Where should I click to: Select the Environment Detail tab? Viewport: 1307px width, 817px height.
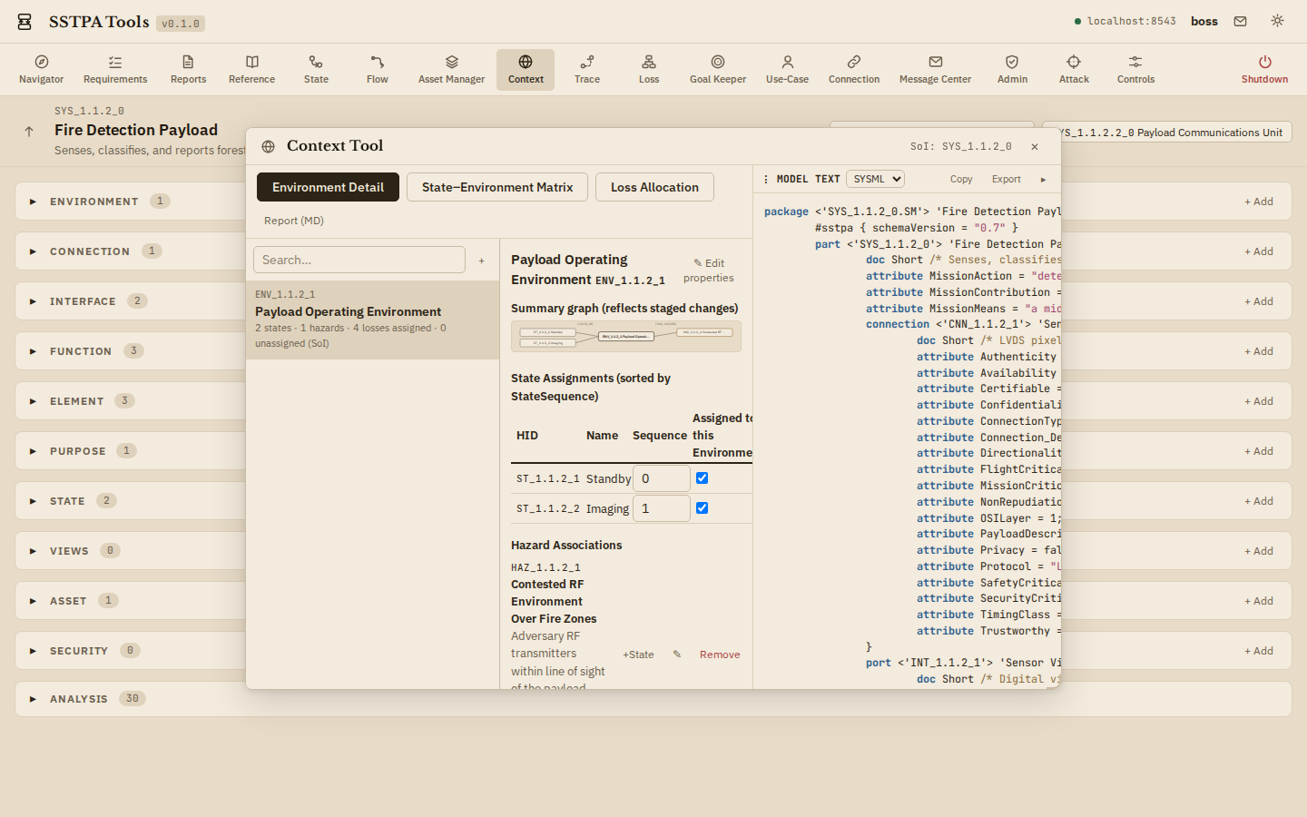(x=328, y=187)
